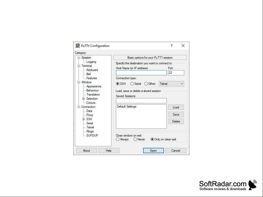Click the Cancel button
The image size is (263, 197).
pyautogui.click(x=176, y=151)
